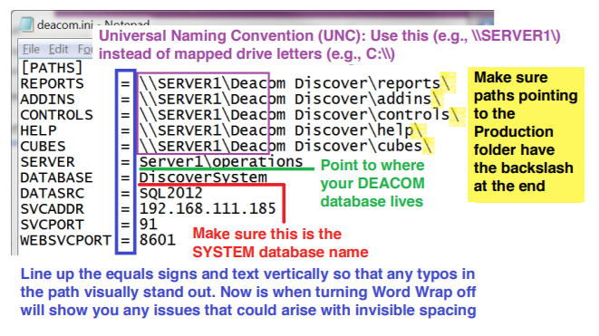Click the equals sign on the SERVER line
The width and height of the screenshot is (599, 336).
pyautogui.click(x=125, y=162)
